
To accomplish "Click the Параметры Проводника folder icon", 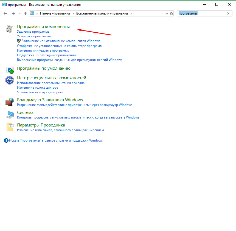I will coord(10,127).
